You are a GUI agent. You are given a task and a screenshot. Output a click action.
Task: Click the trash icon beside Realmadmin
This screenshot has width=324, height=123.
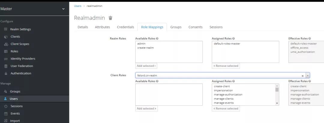click(110, 18)
